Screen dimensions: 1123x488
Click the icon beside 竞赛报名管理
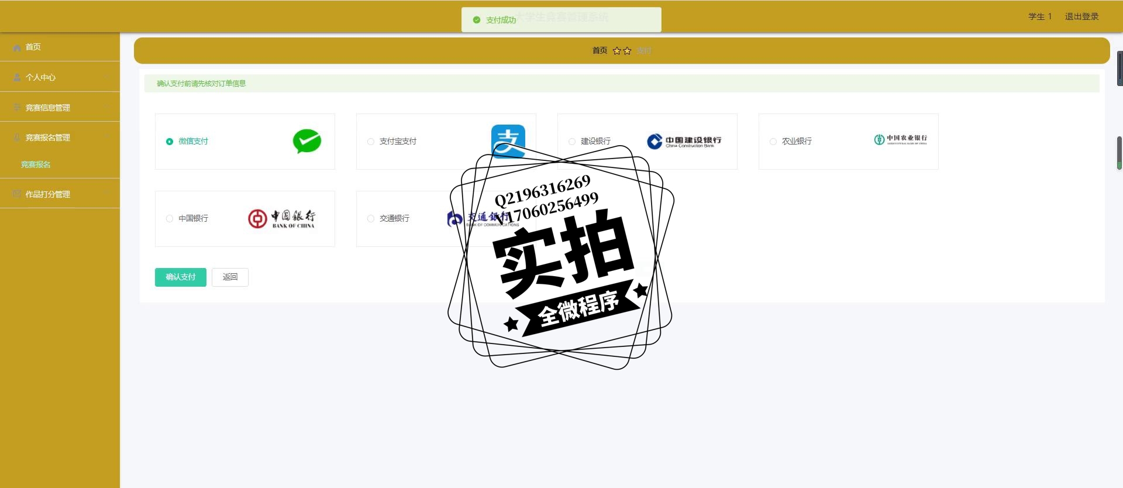click(x=17, y=138)
